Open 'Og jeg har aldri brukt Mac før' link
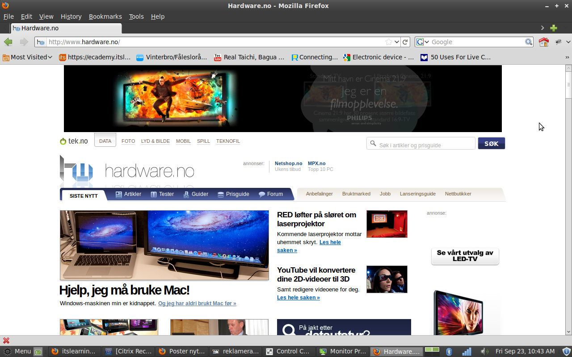The width and height of the screenshot is (572, 357). tap(197, 303)
